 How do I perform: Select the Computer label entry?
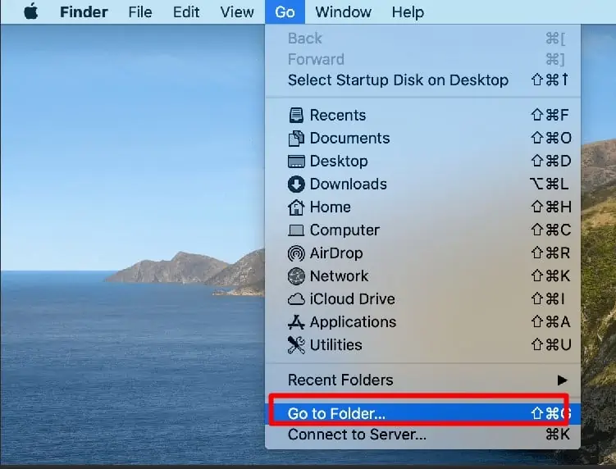[x=345, y=230]
